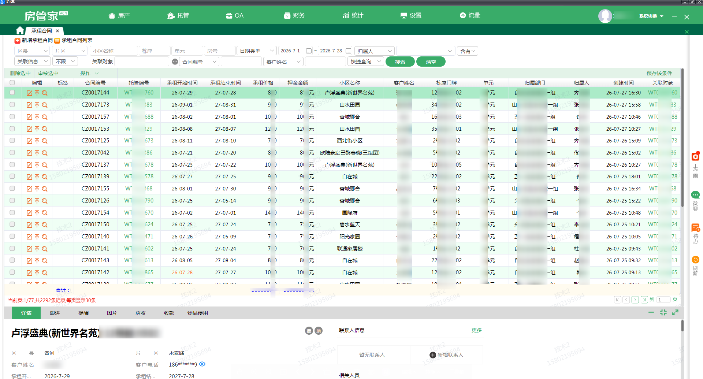Go to first page of results
This screenshot has height=379, width=703.
coord(617,300)
